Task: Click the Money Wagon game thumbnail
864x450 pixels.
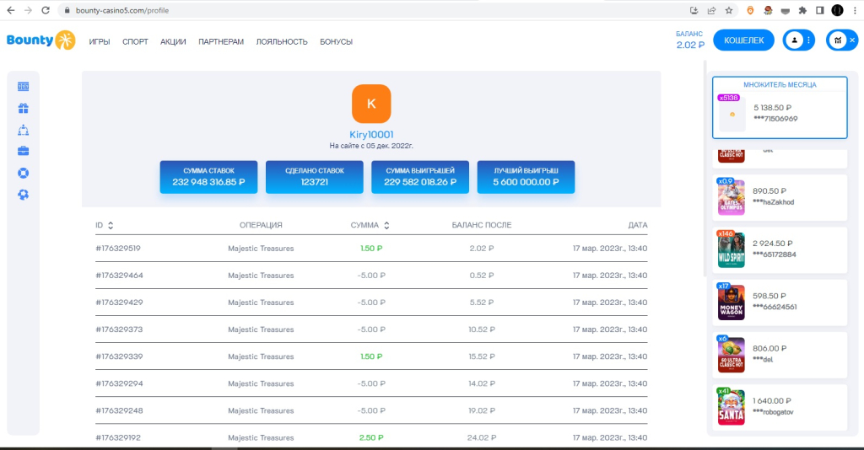Action: [x=732, y=303]
